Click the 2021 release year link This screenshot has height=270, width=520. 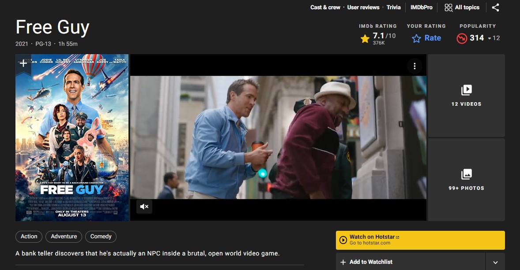(x=22, y=44)
